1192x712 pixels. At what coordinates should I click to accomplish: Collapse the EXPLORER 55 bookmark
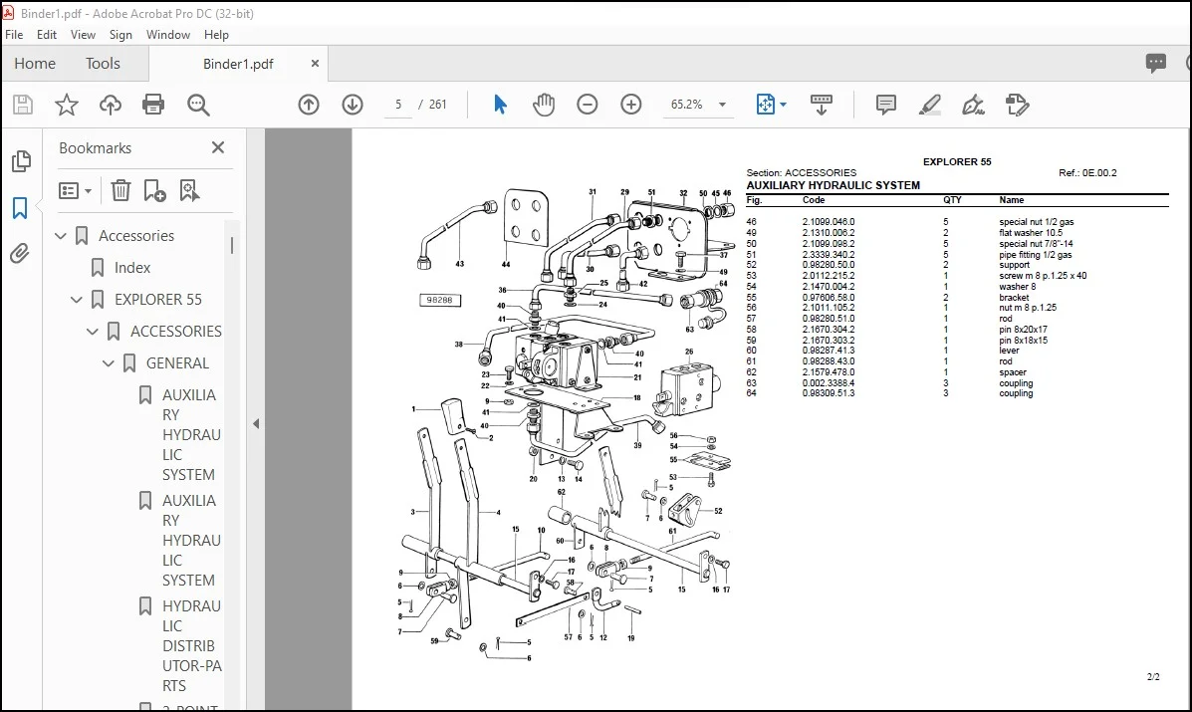[x=76, y=300]
